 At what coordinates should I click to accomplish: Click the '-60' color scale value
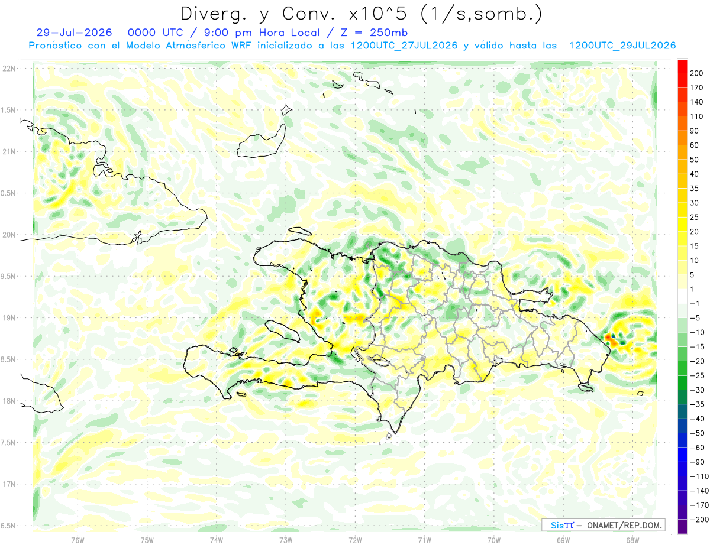(x=698, y=448)
